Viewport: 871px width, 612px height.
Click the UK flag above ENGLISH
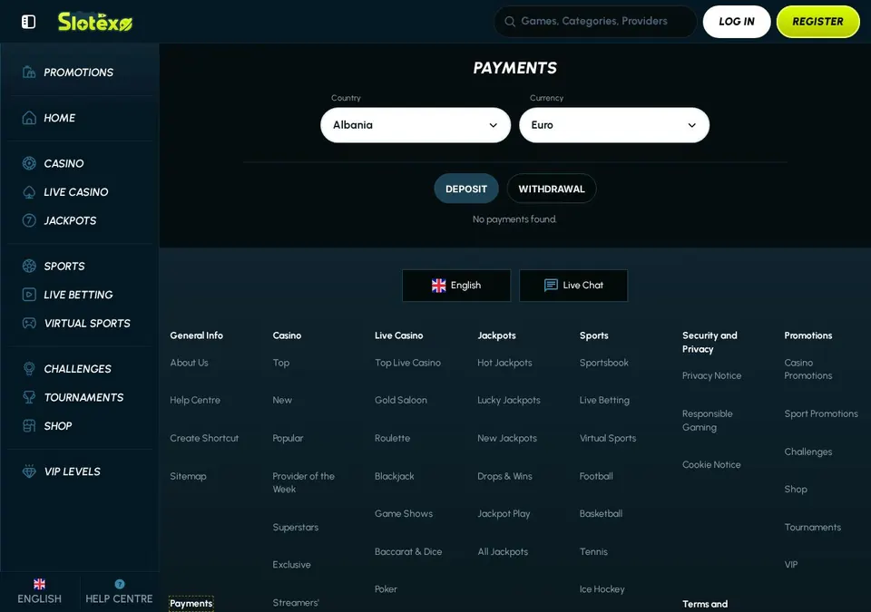point(39,584)
